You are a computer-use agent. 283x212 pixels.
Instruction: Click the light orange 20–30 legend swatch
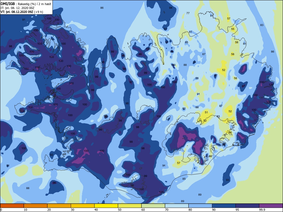[x=59, y=206]
